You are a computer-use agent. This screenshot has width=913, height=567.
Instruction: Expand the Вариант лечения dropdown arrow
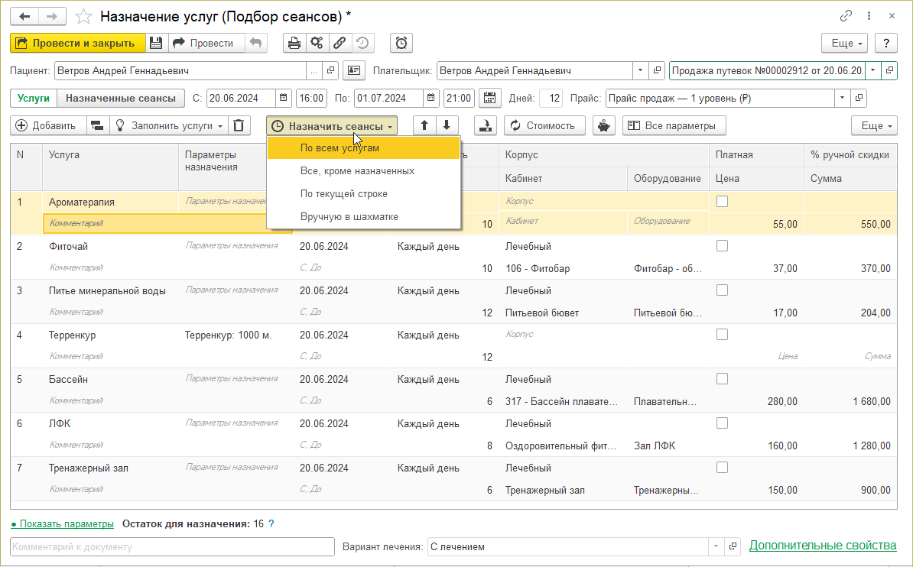(x=716, y=546)
